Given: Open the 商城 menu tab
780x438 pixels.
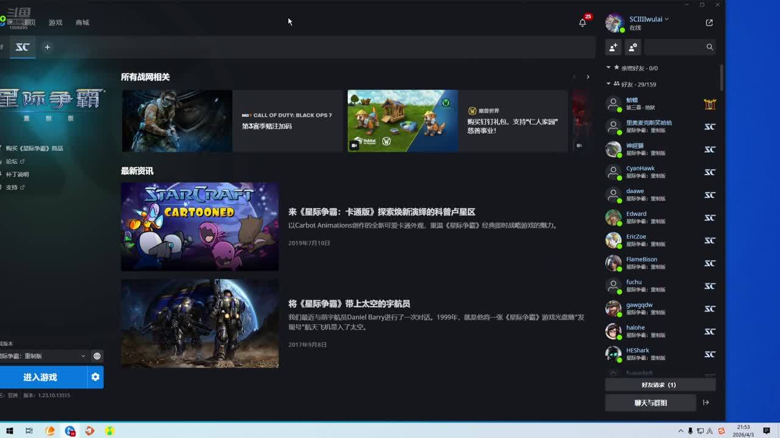Looking at the screenshot, I should click(x=82, y=23).
